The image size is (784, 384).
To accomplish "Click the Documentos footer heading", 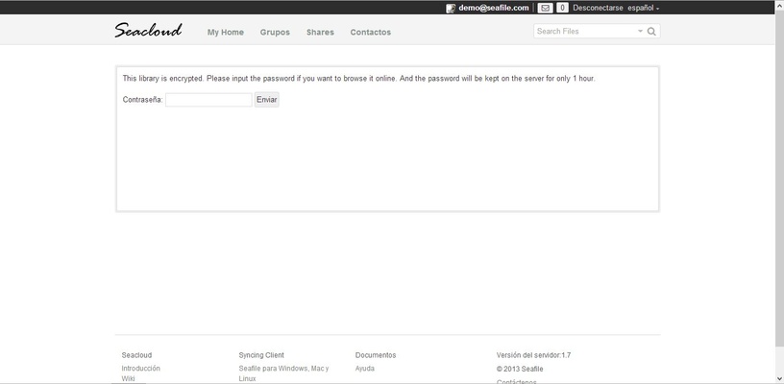I will point(376,355).
